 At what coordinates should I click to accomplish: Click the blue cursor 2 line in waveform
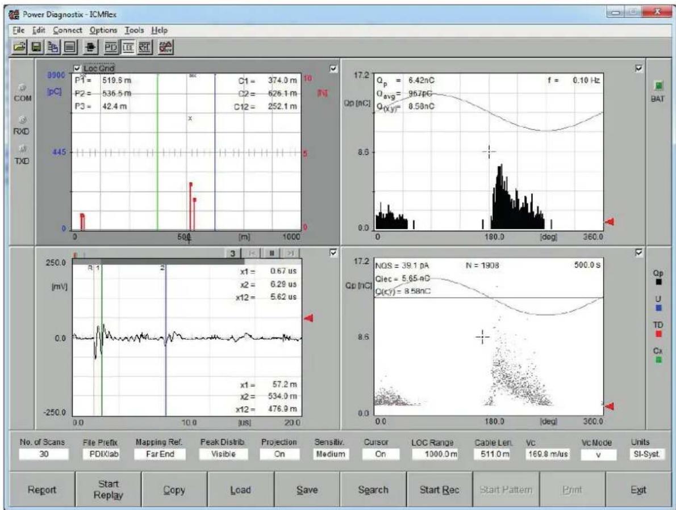click(x=166, y=340)
